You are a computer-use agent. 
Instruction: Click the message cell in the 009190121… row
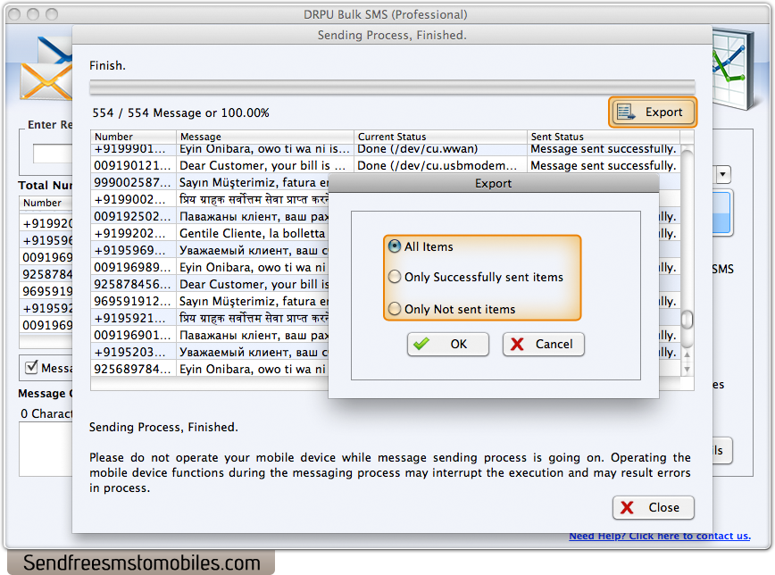[265, 166]
